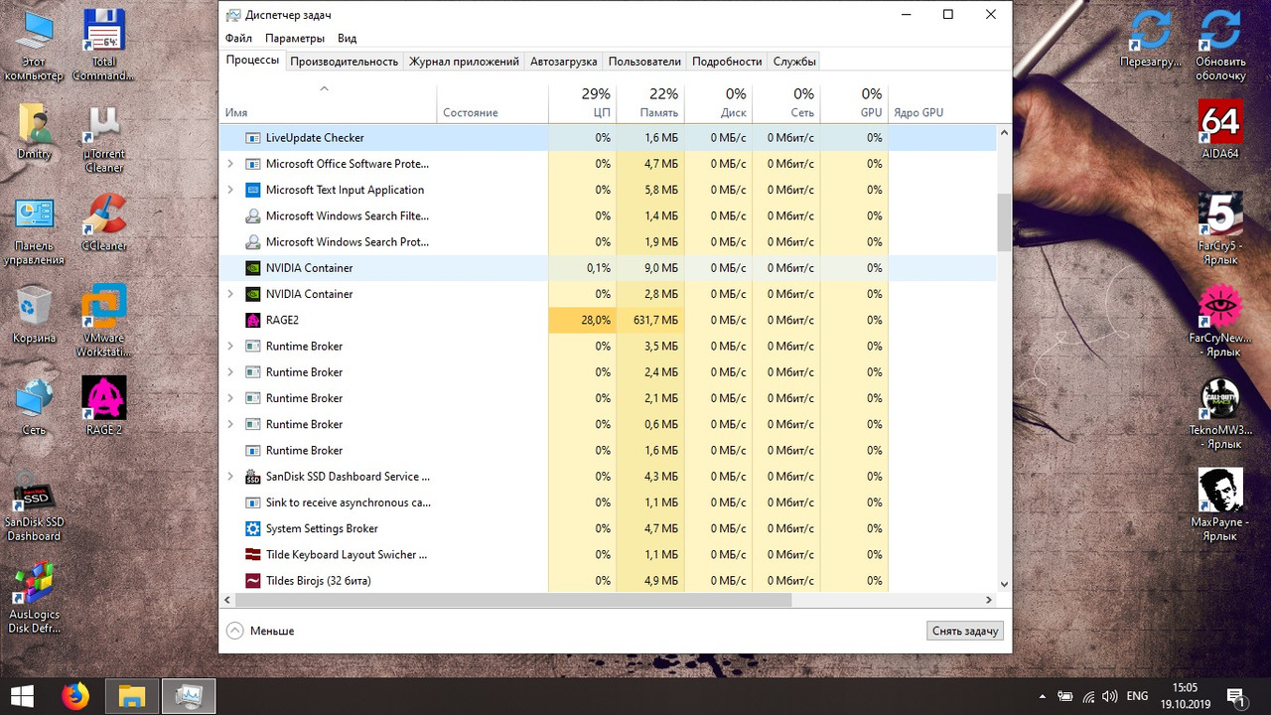Open the notification center icon
This screenshot has height=715, width=1271.
1235,696
